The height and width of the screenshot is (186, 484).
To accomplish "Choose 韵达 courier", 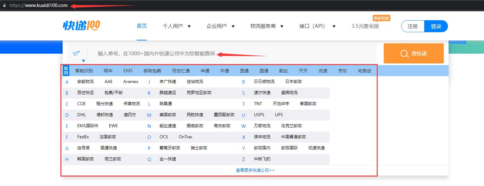I will (283, 71).
